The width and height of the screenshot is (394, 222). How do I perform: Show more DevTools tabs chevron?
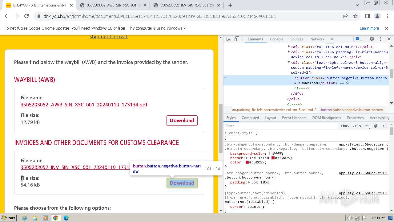click(332, 39)
